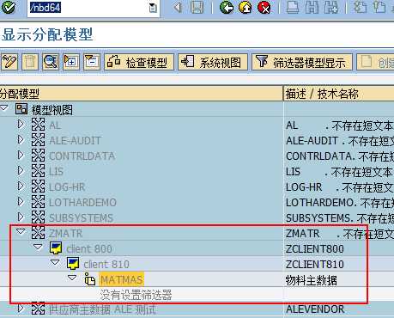Image resolution: width=394 pixels, height=318 pixels.
Task: Click the yellow Exit up-arrow icon
Action: pos(245,8)
